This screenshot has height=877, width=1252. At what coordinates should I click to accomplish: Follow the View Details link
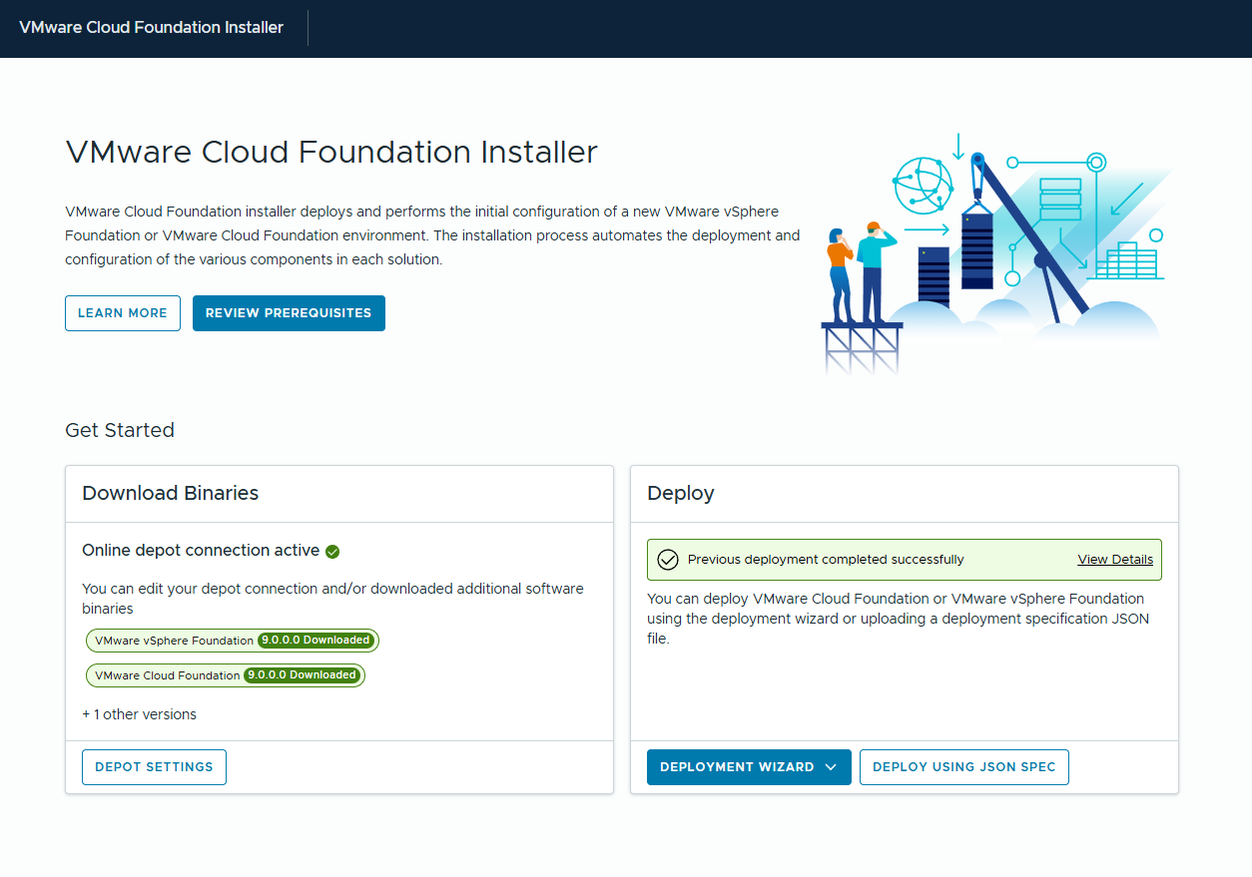1115,560
